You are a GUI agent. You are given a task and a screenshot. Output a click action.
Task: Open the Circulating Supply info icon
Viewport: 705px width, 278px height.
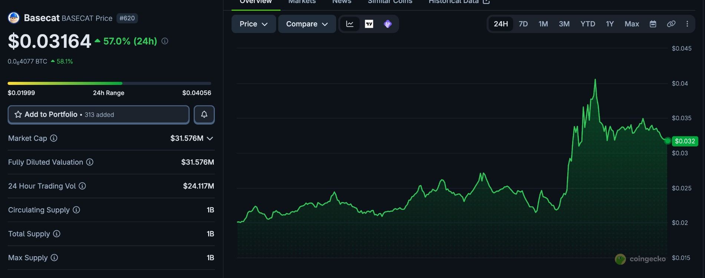(76, 210)
